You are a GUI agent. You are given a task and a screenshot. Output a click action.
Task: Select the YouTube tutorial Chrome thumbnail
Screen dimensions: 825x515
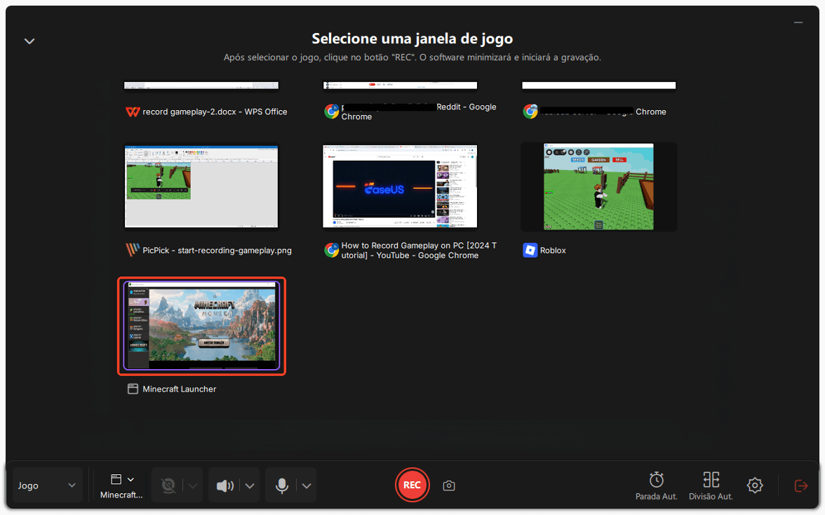400,187
